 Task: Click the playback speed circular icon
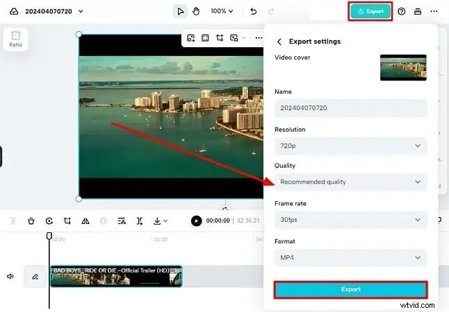[x=49, y=221]
